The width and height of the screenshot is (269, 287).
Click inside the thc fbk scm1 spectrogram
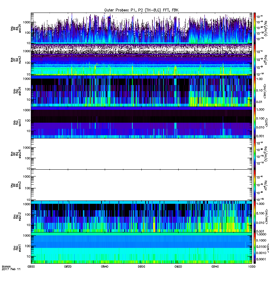141,248
